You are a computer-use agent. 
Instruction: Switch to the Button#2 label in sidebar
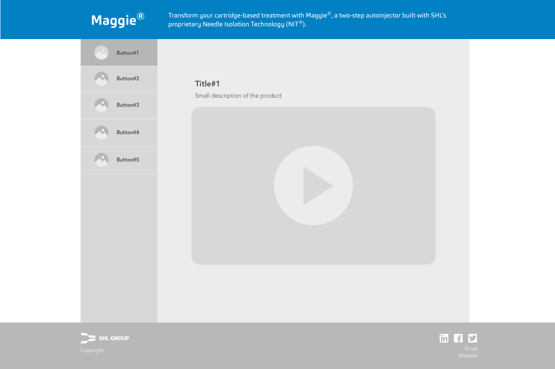(128, 79)
